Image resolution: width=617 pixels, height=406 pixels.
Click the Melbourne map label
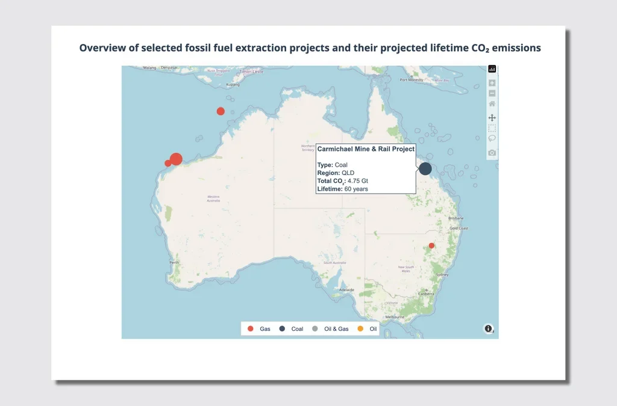click(395, 317)
